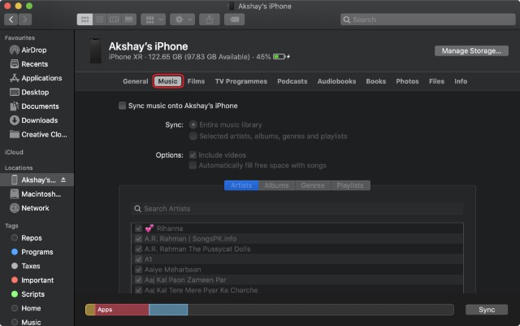This screenshot has height=326, width=520.
Task: Click the blue storage bar segment
Action: point(168,310)
